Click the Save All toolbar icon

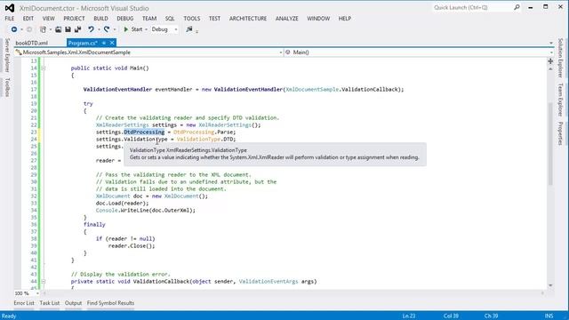[x=77, y=29]
